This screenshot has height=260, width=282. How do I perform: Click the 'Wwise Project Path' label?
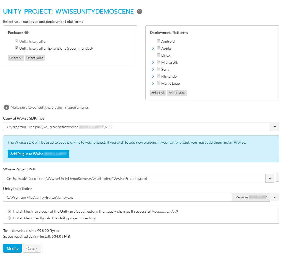point(20,169)
